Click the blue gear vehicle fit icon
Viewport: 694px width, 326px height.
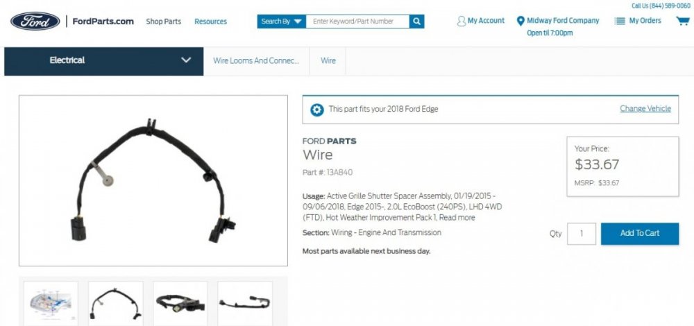tap(317, 110)
